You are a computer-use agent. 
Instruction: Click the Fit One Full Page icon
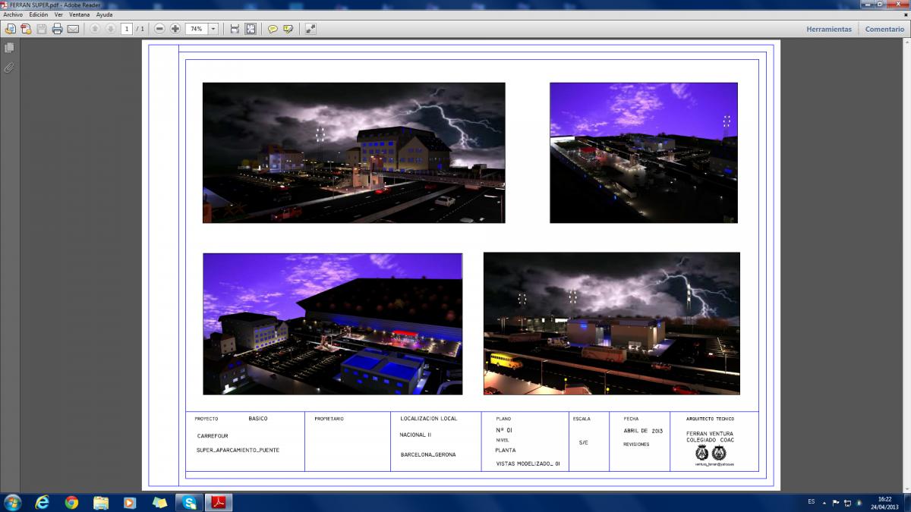pos(251,29)
